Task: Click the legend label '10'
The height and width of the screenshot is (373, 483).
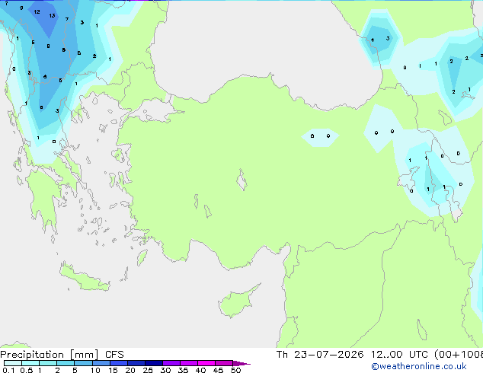Action: tap(95, 370)
